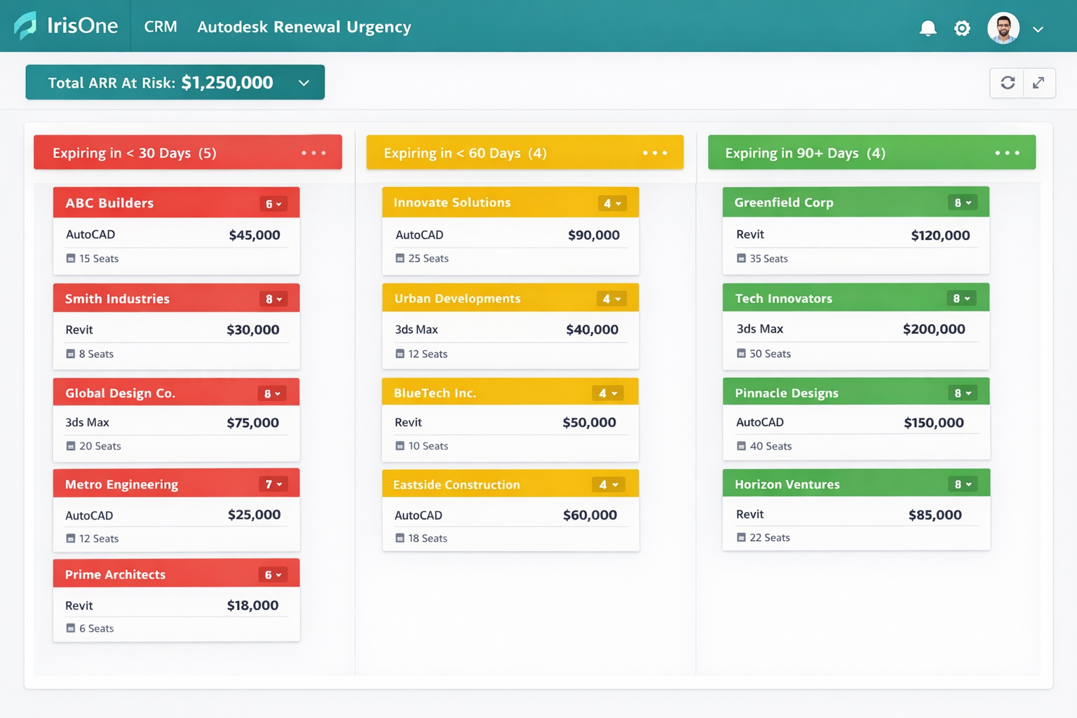Open the BlueTech Inc. account title

point(435,393)
